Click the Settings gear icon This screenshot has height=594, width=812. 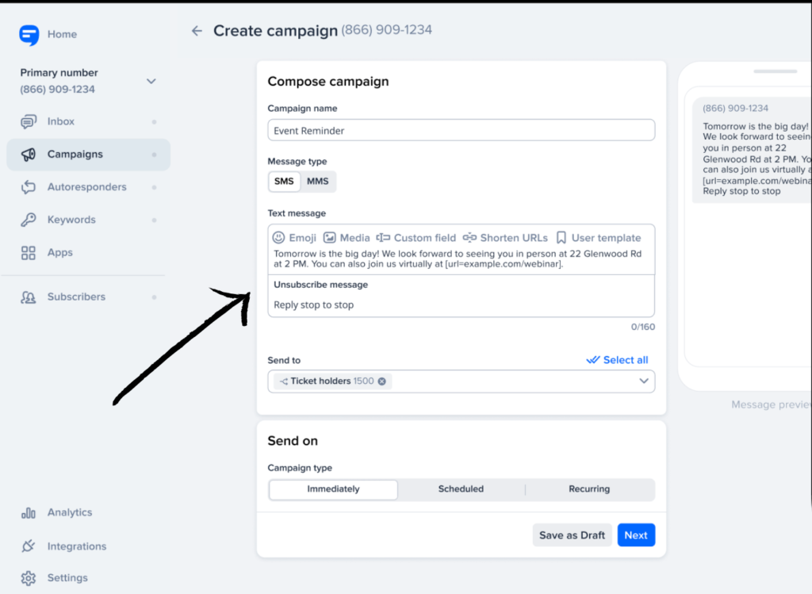[29, 578]
